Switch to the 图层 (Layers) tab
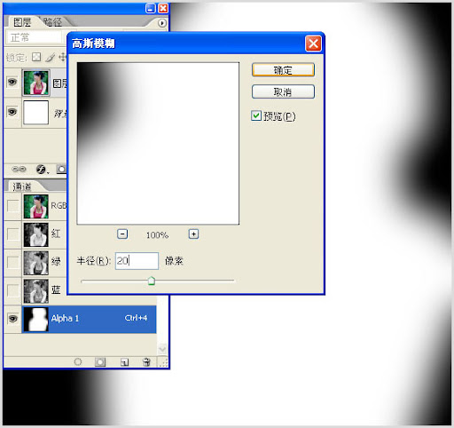The width and height of the screenshot is (454, 428). (x=22, y=22)
